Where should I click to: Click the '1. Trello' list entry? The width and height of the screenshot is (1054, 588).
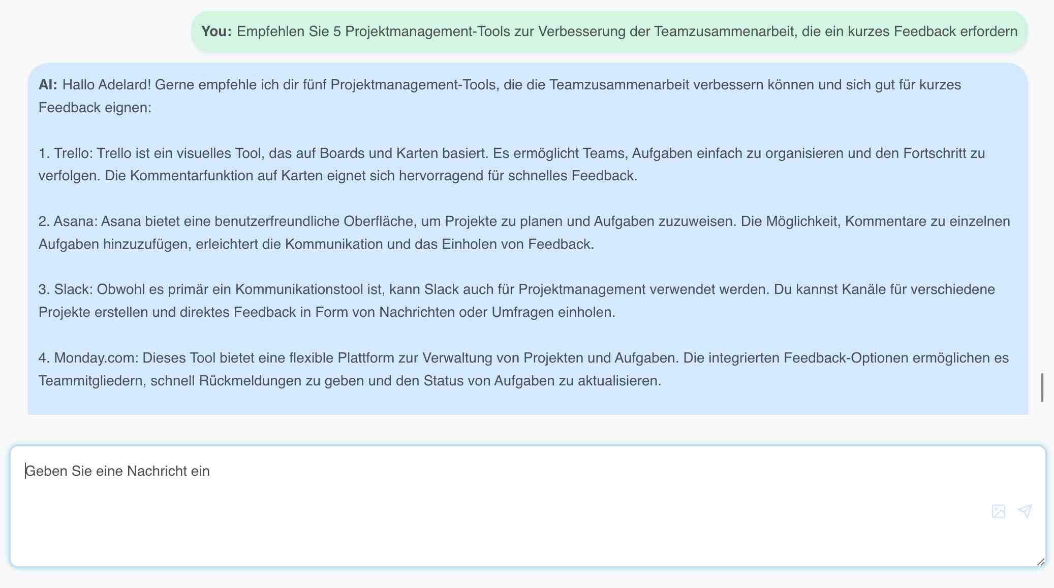pyautogui.click(x=512, y=164)
